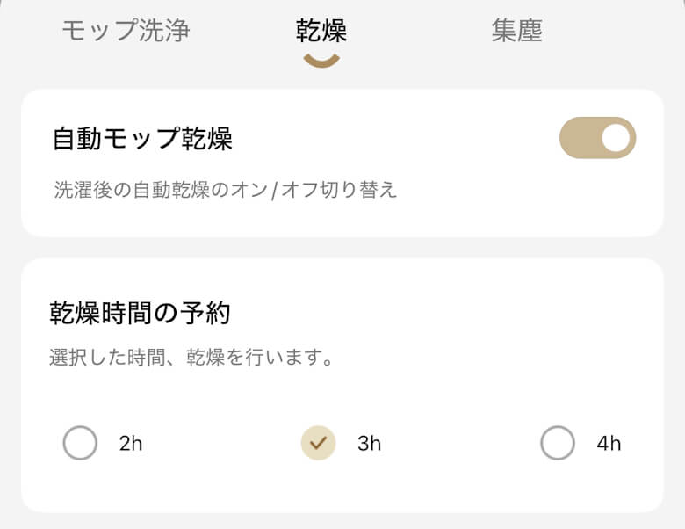Click the white knob on the drying toggle
685x529 pixels.
click(616, 138)
